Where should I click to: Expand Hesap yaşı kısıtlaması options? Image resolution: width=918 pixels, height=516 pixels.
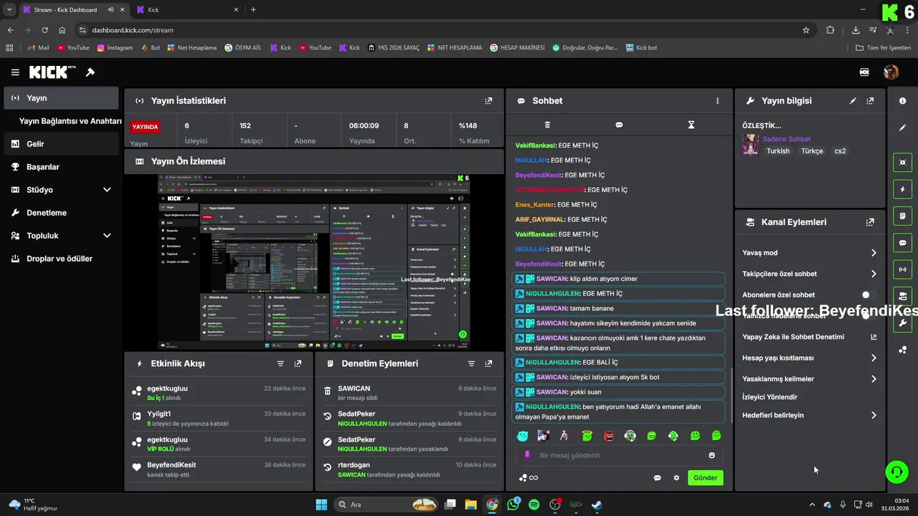coord(874,358)
